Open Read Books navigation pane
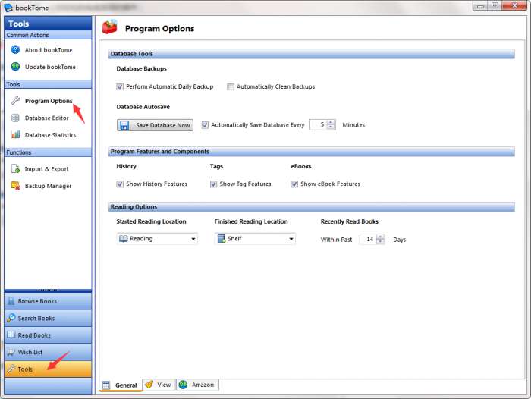The image size is (531, 399). tap(48, 335)
